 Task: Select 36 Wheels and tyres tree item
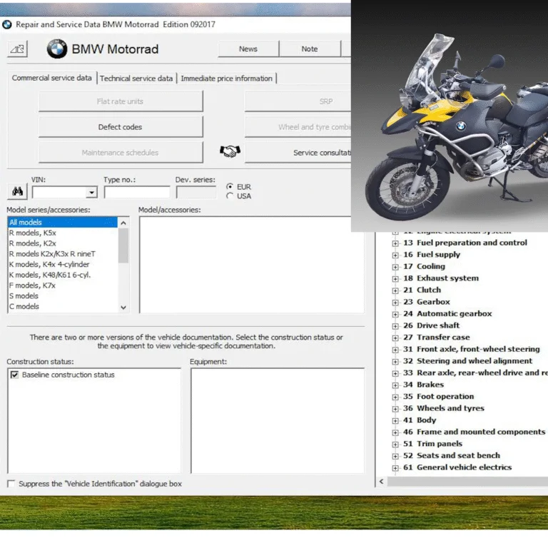click(444, 409)
